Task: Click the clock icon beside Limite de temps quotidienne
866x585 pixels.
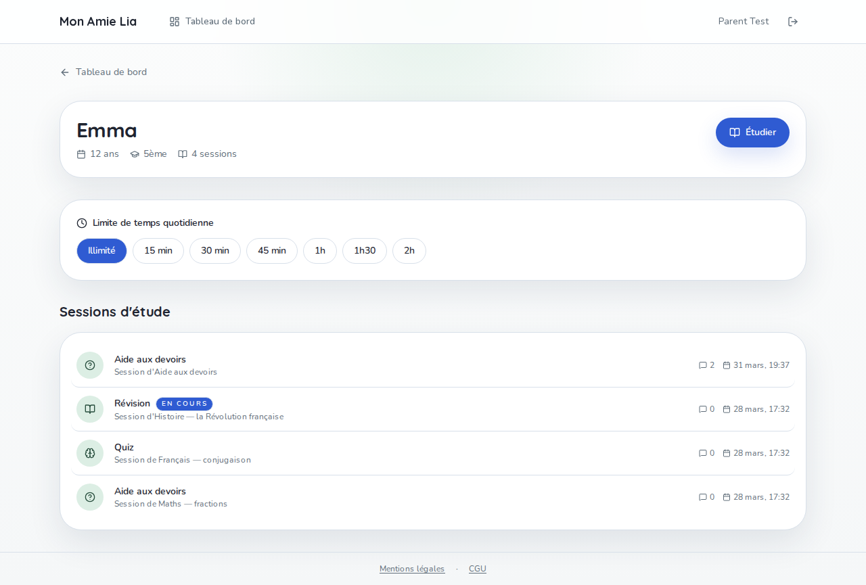Action: 82,223
